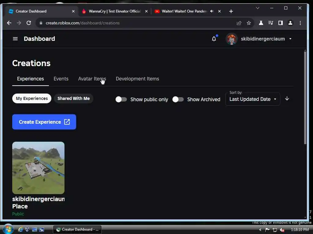The image size is (313, 234).
Task: Open the Events tab
Action: pyautogui.click(x=61, y=79)
